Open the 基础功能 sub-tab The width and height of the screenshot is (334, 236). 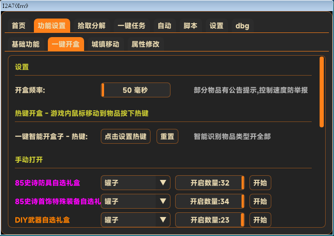click(26, 45)
